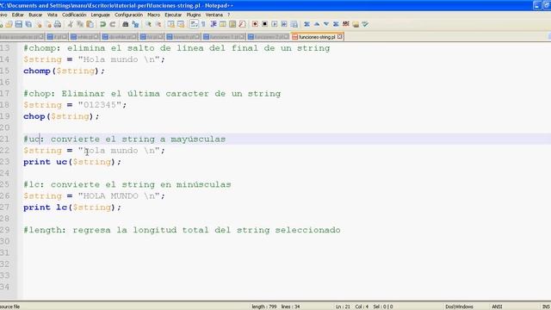This screenshot has width=551, height=310.
Task: Print the document with the printer icon
Action: tap(58, 24)
